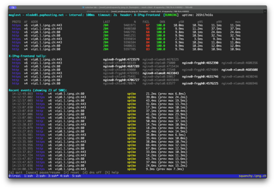
Task: Click the [space] pause/resume hint
Action: click(x=43, y=173)
